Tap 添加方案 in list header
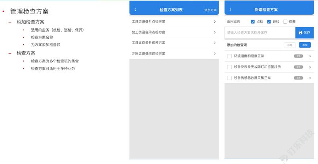 (210, 10)
